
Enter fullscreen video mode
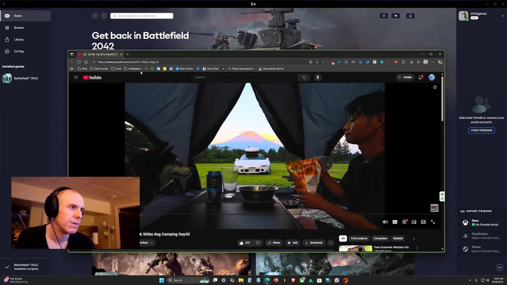pyautogui.click(x=433, y=222)
